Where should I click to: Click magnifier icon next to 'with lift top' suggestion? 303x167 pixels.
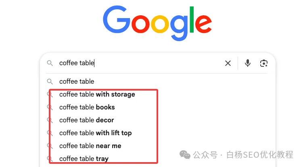(x=50, y=133)
